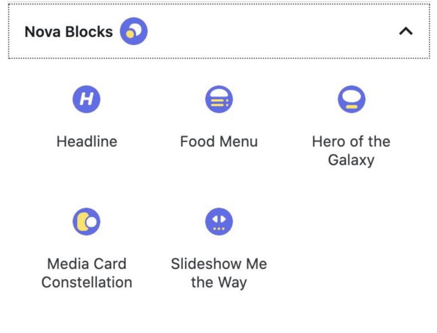Viewport: 437px width, 333px height.
Task: Click the Media Card Constellation label
Action: pos(87,273)
